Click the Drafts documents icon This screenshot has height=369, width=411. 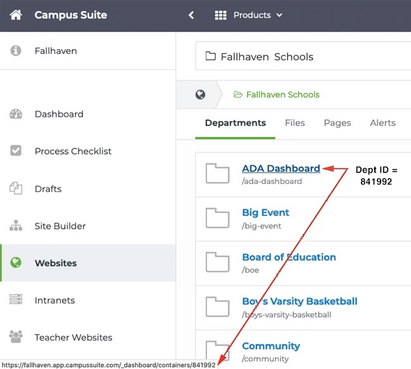16,188
